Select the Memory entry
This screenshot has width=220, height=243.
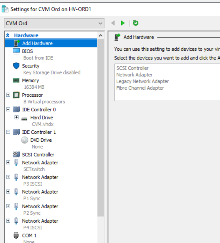point(31,80)
